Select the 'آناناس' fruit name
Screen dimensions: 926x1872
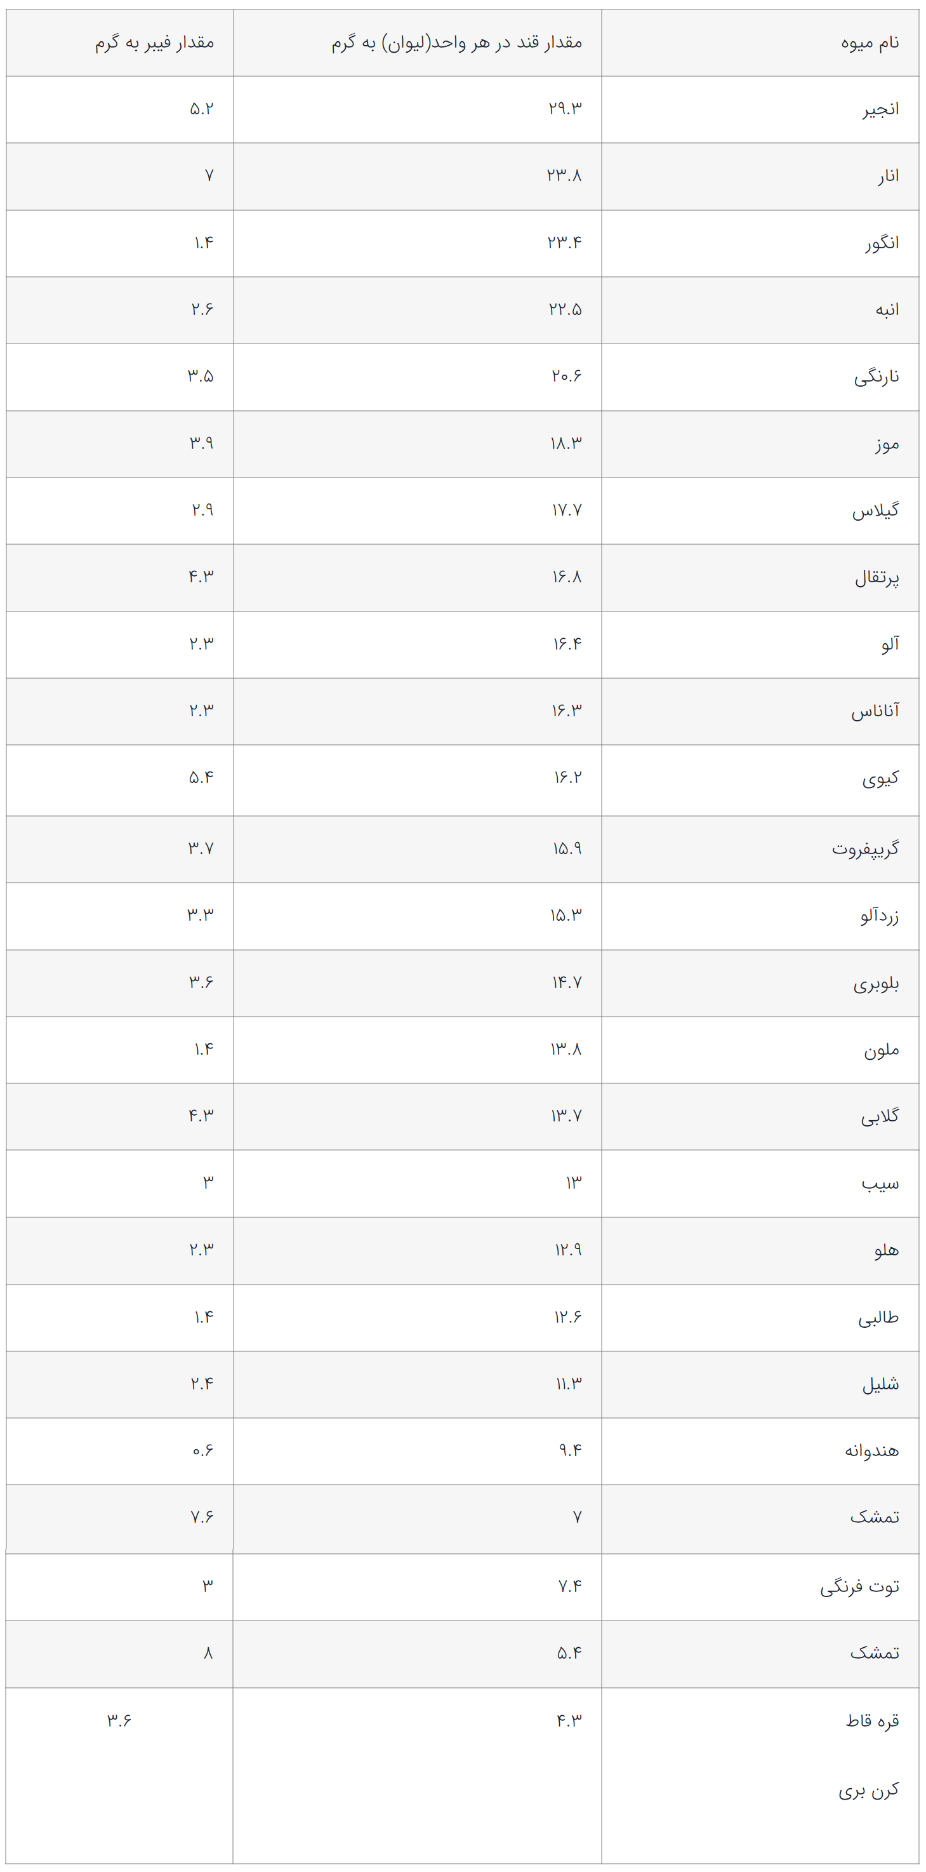tap(875, 711)
